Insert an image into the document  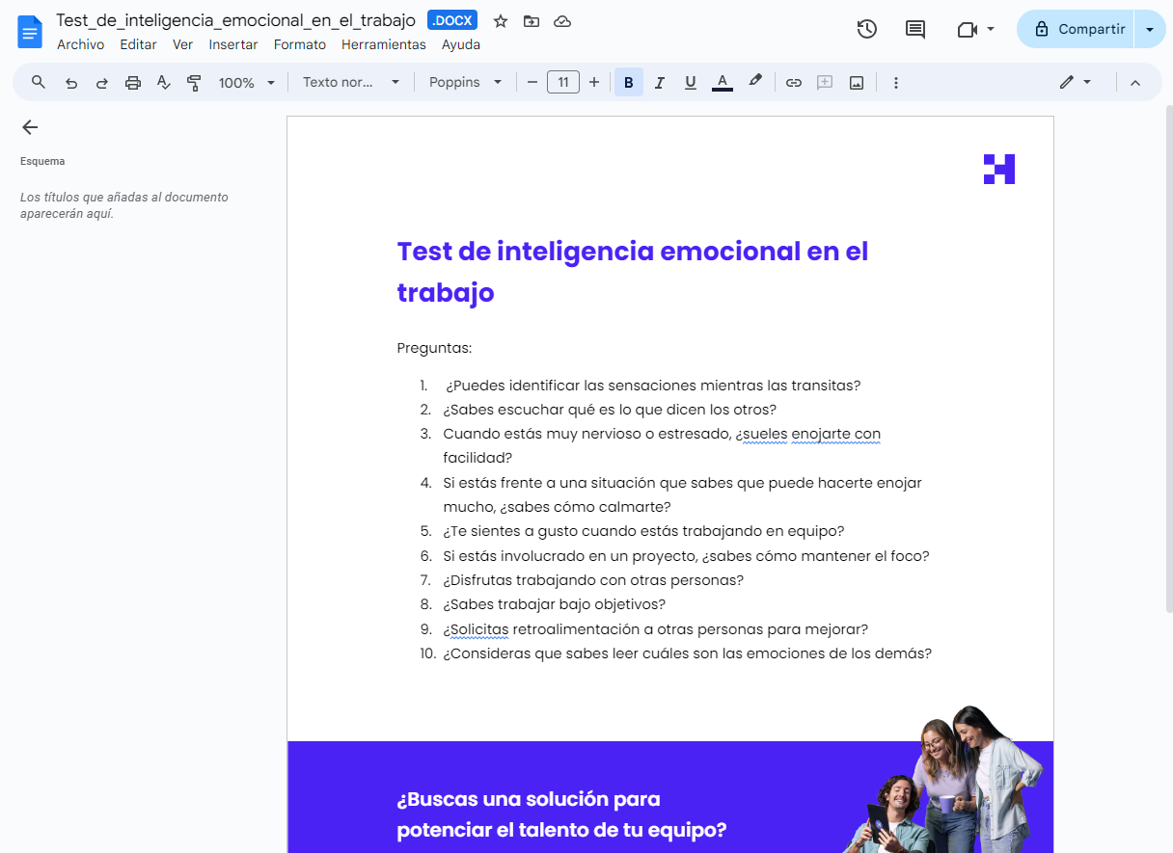(856, 82)
